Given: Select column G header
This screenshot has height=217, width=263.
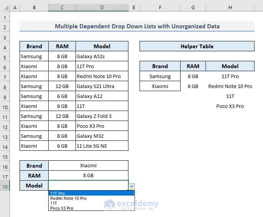Looking at the screenshot, I should pos(193,7).
